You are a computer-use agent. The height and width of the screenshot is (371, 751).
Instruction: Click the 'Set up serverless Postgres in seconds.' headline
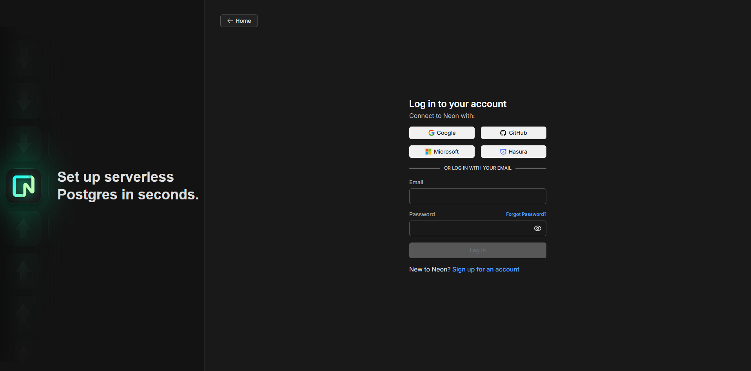[128, 186]
